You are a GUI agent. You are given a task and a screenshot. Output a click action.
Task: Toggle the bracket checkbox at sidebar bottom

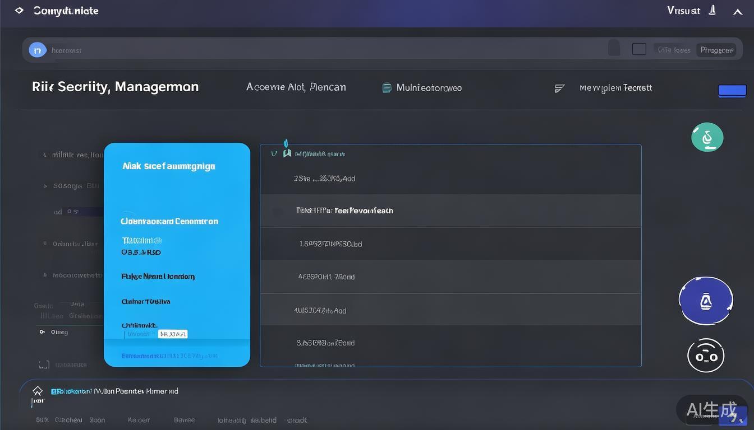pos(44,365)
